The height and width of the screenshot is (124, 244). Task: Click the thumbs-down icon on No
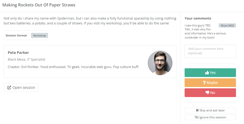click(x=207, y=93)
